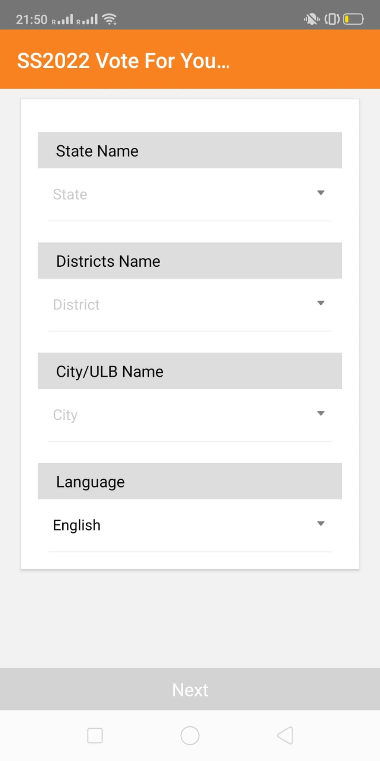Expand the English language dropdown arrow
Screen dimensions: 380x761
321,524
